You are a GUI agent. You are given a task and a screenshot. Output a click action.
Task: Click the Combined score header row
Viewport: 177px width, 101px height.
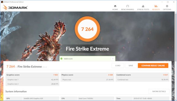(x=142, y=75)
